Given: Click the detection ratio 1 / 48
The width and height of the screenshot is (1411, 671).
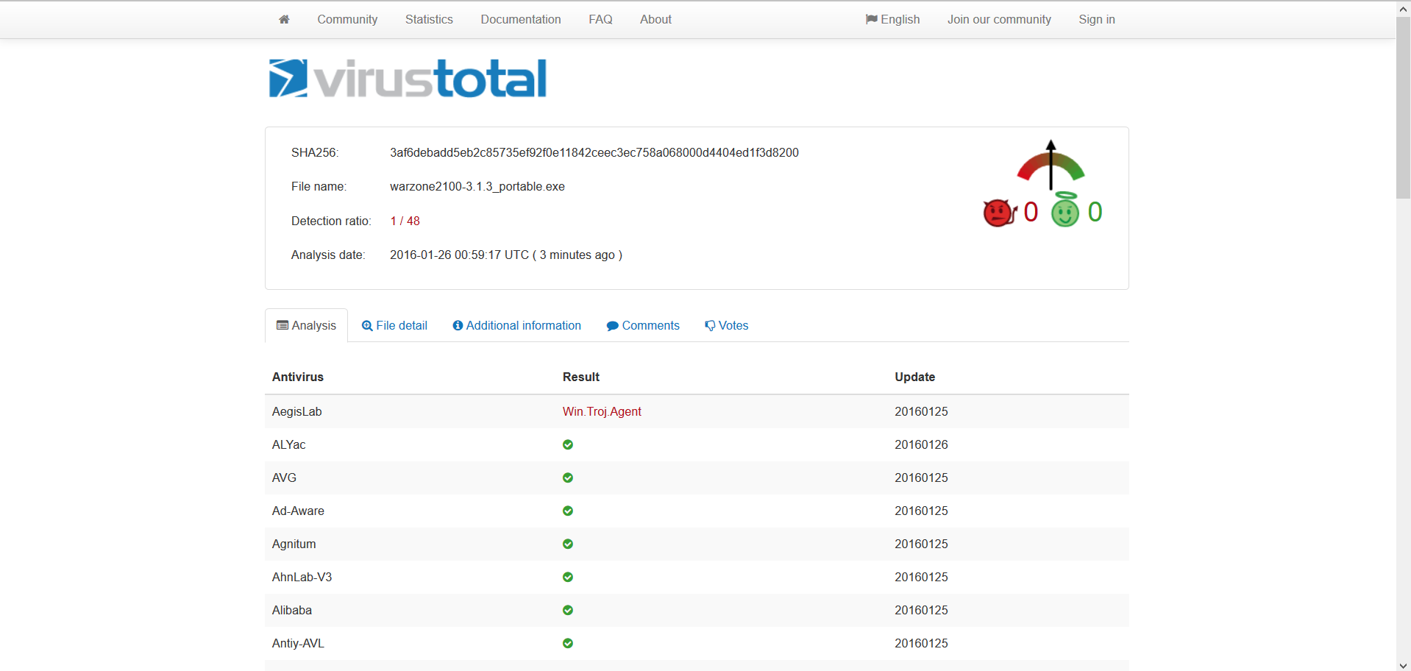Looking at the screenshot, I should (405, 221).
